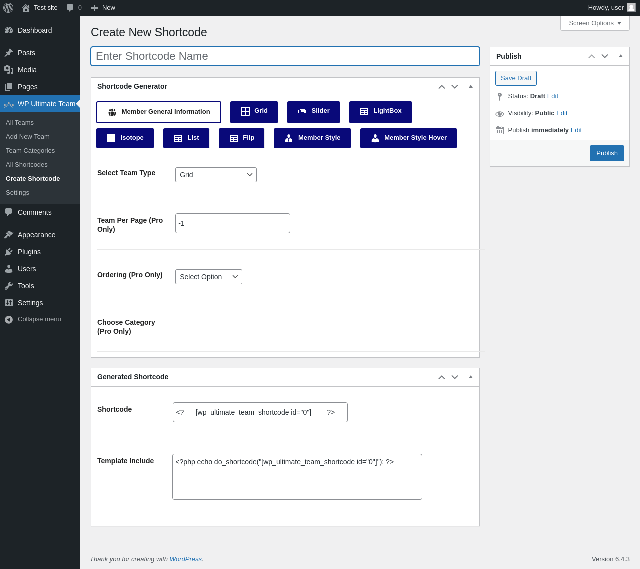Open the Ordering Select Option dropdown
The height and width of the screenshot is (569, 640).
tap(209, 277)
